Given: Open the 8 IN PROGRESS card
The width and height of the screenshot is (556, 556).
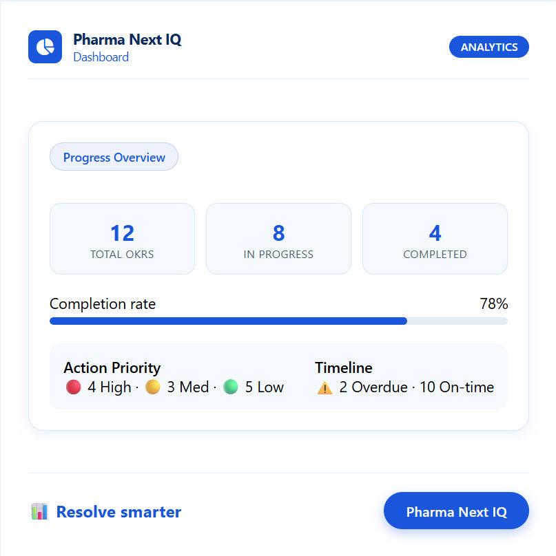Looking at the screenshot, I should [278, 239].
